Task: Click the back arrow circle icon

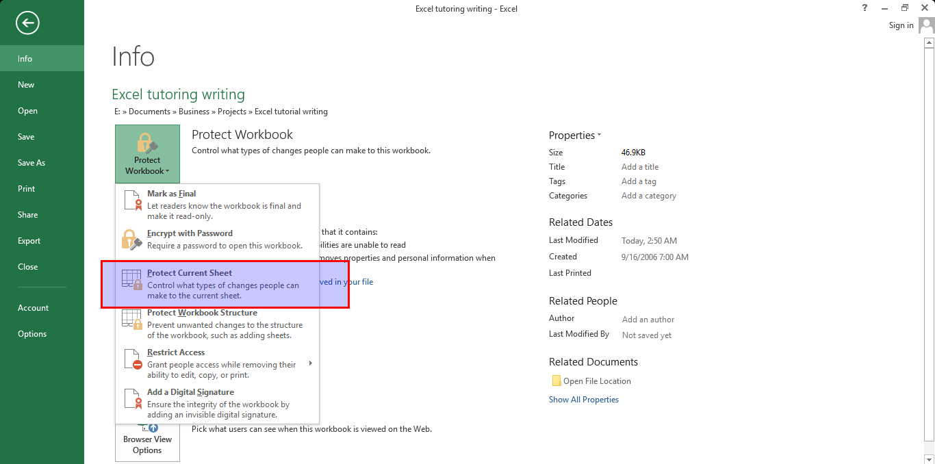Action: 28,23
